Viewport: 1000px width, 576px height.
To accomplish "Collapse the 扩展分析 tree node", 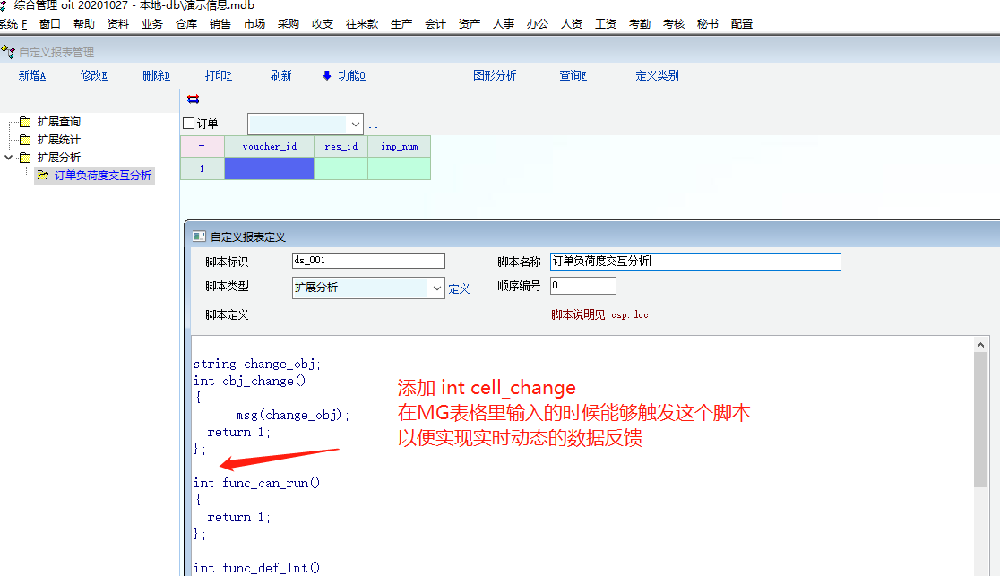I will point(9,158).
